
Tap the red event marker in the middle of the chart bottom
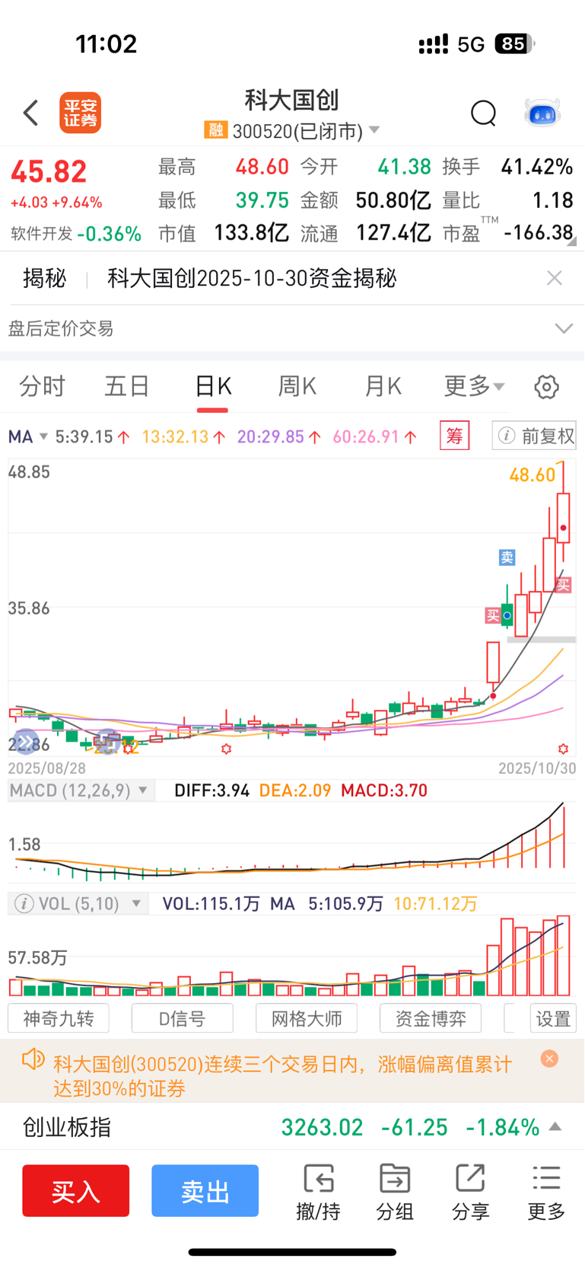(226, 749)
